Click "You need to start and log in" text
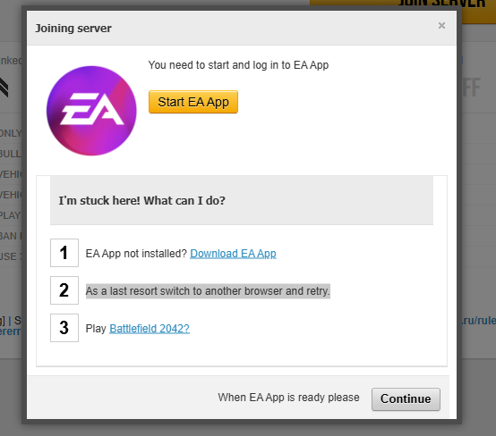The width and height of the screenshot is (496, 436). [238, 65]
